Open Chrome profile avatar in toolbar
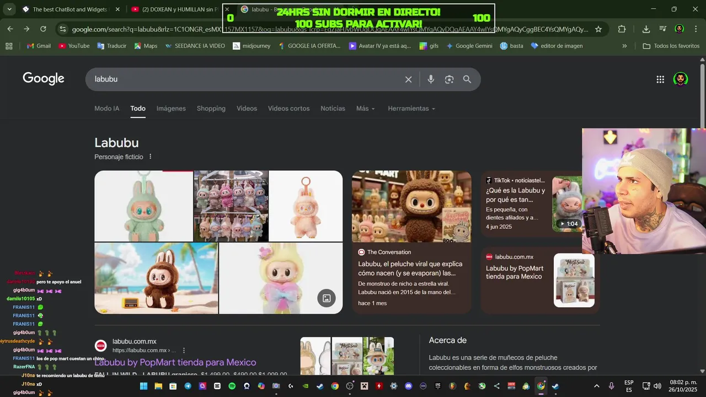 (680, 29)
